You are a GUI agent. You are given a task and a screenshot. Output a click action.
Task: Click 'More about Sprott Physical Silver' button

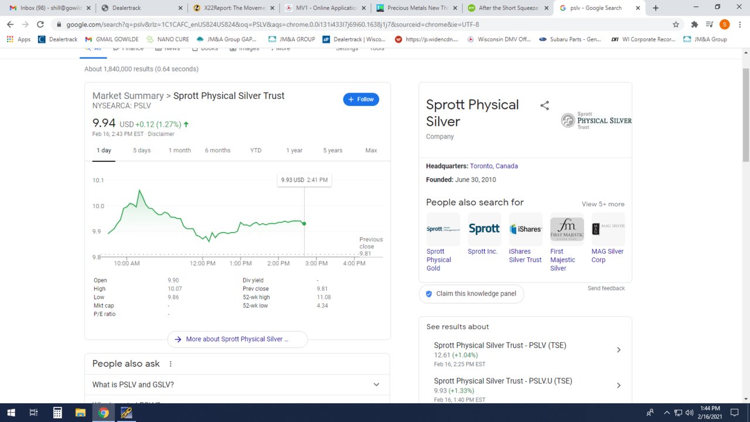(237, 339)
